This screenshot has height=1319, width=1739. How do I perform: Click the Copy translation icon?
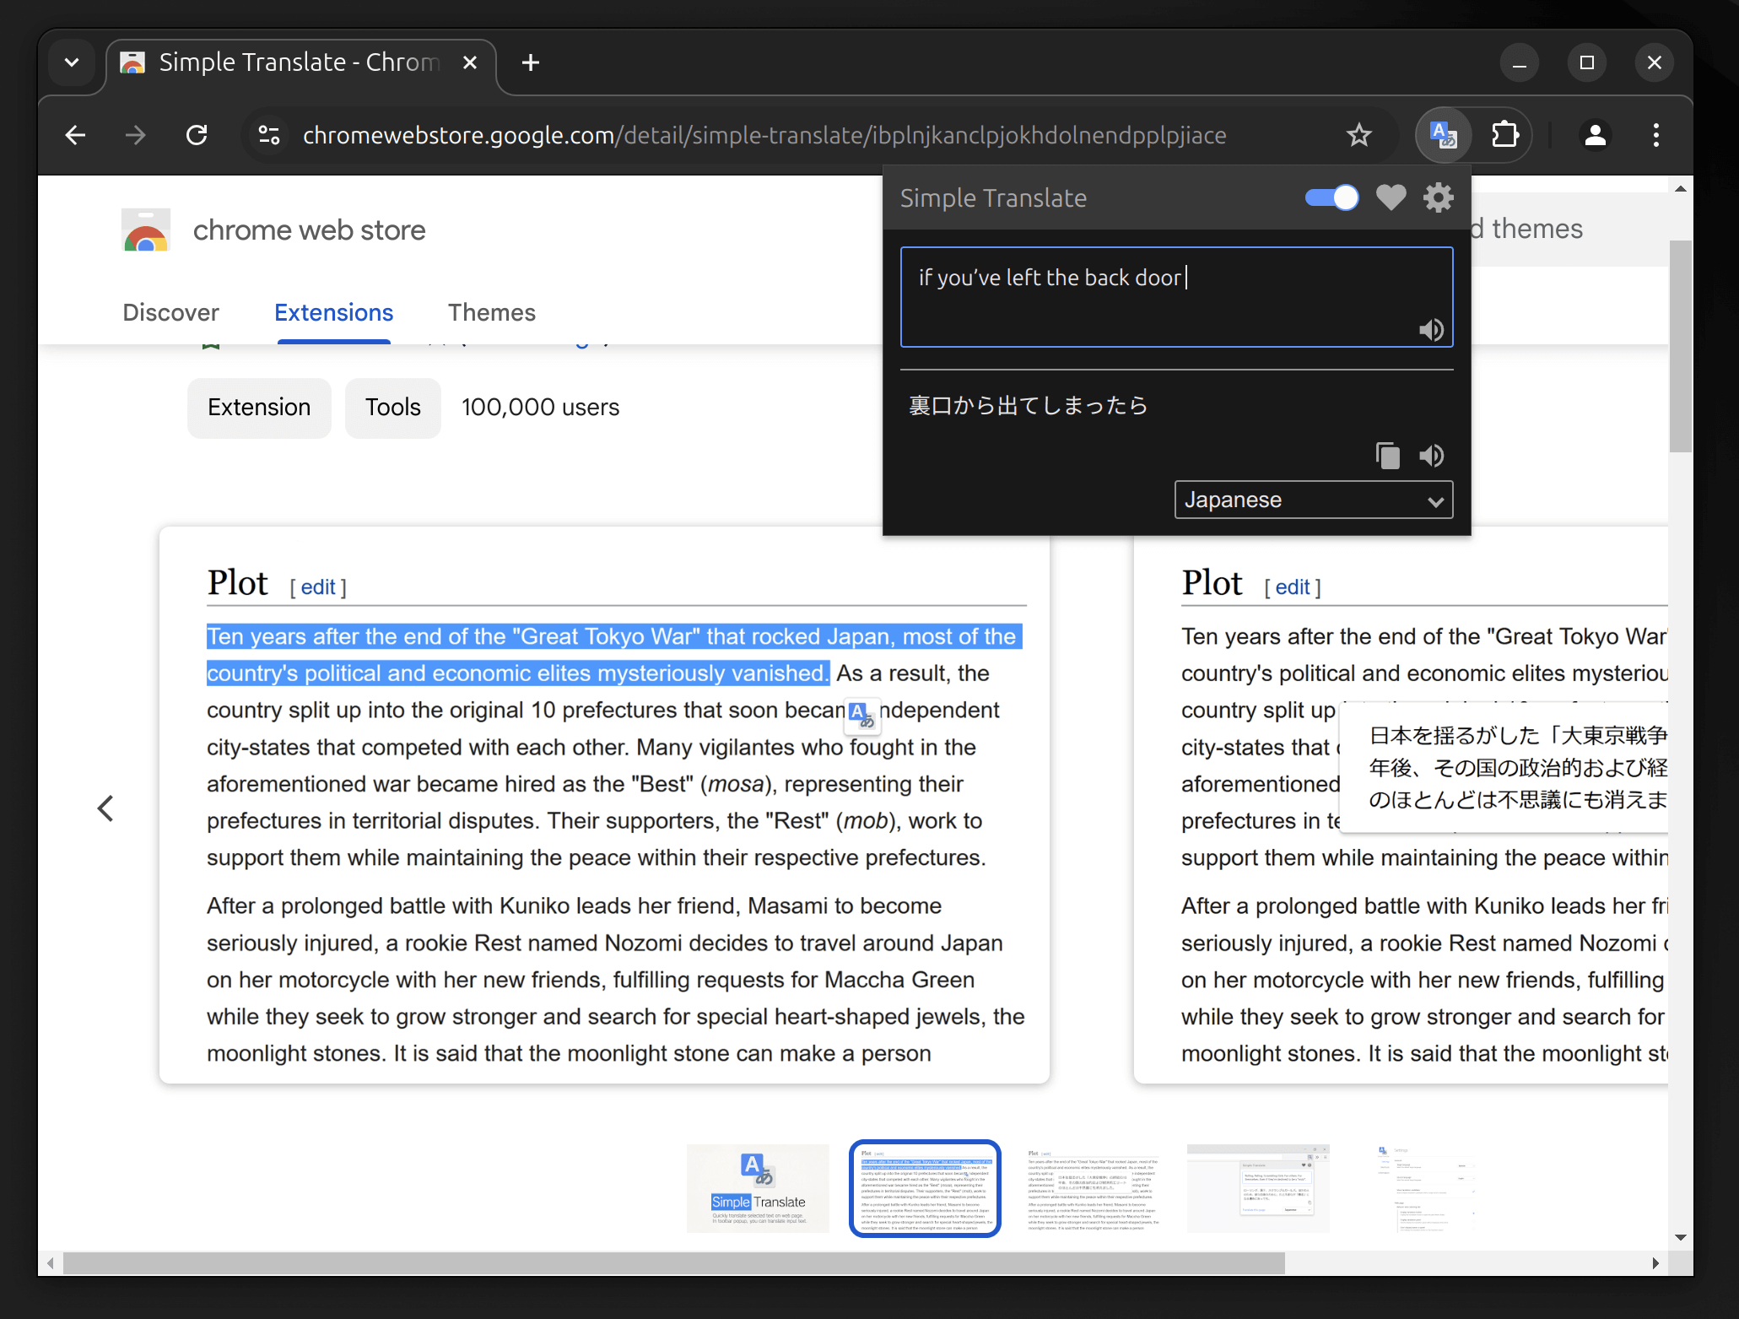1385,455
